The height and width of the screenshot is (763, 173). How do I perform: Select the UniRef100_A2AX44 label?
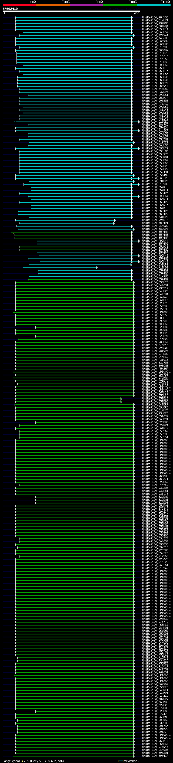coord(155,35)
